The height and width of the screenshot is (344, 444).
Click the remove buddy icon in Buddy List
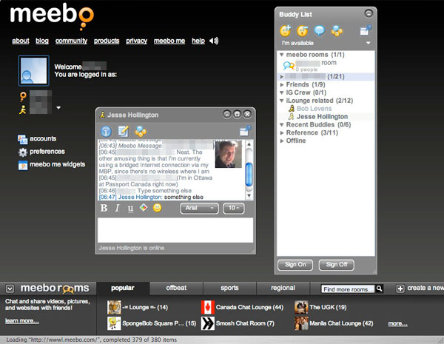[302, 30]
